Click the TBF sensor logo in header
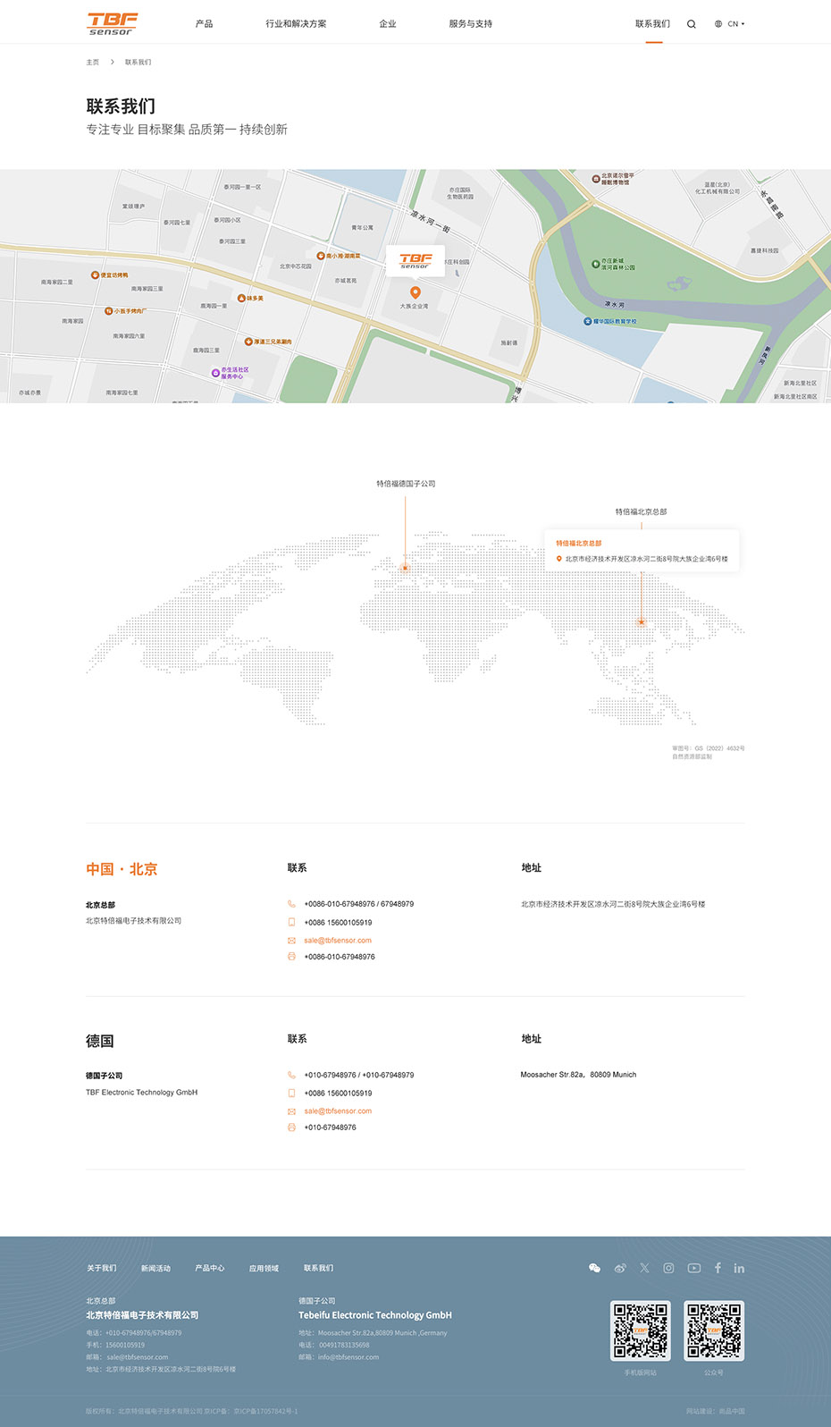The image size is (831, 1427). (113, 23)
